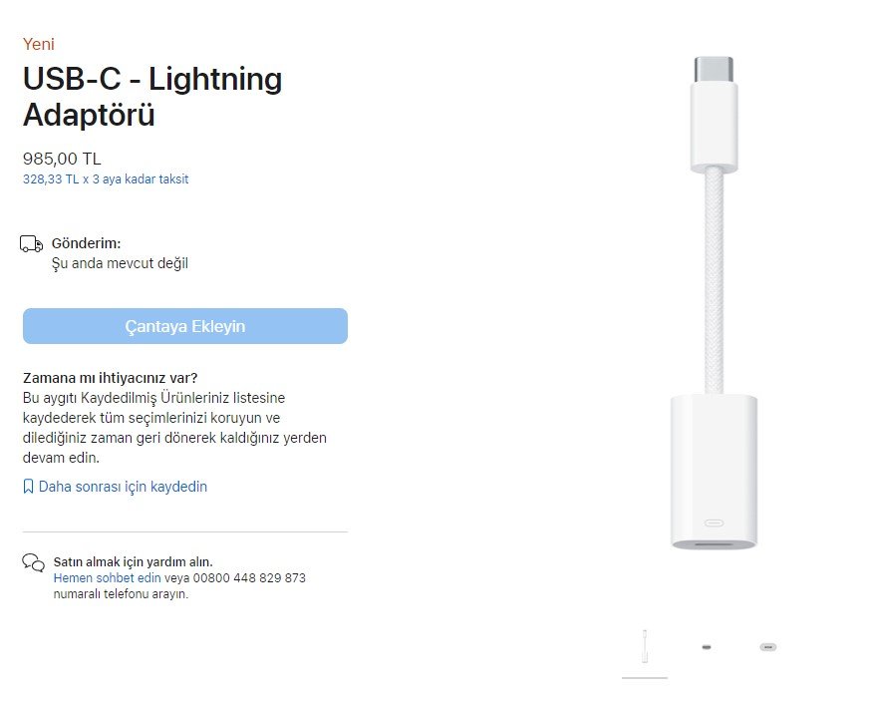Image resolution: width=873 pixels, height=702 pixels.
Task: Select the full adapter thumbnail
Action: tap(645, 646)
